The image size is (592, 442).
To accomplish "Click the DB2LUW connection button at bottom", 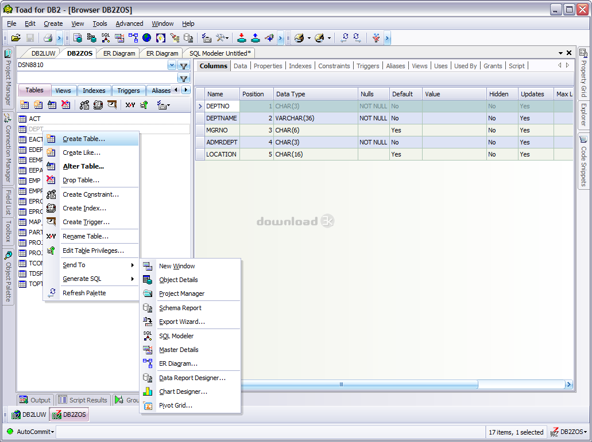I will 29,414.
